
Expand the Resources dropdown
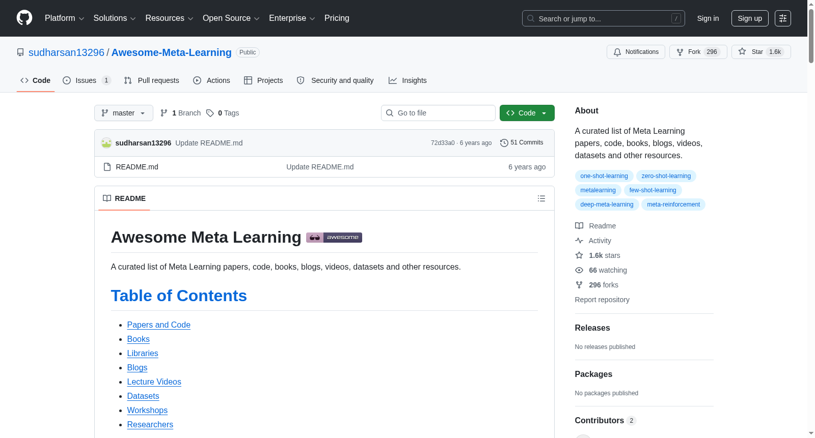169,18
